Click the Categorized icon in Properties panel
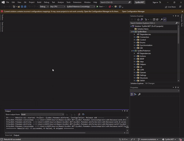 [132, 94]
